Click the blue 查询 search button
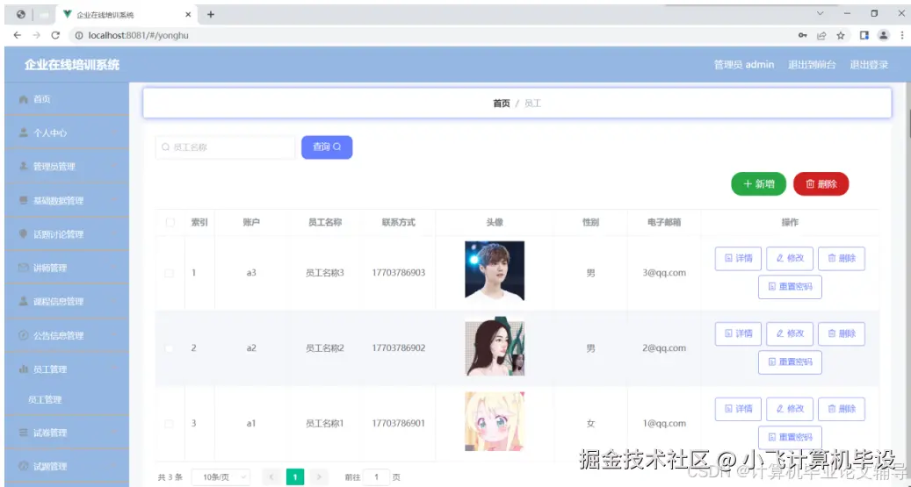Viewport: 911px width, 487px height. [x=327, y=147]
